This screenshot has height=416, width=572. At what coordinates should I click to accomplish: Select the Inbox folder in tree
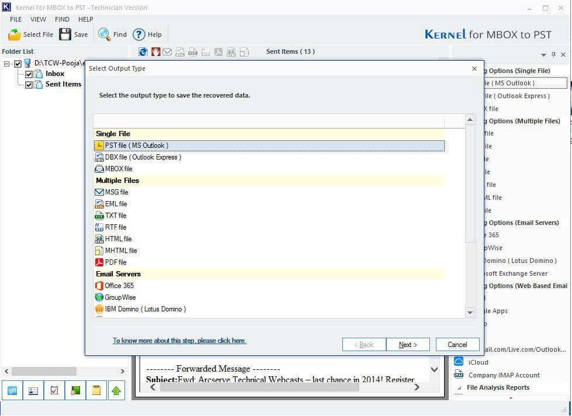pos(55,74)
